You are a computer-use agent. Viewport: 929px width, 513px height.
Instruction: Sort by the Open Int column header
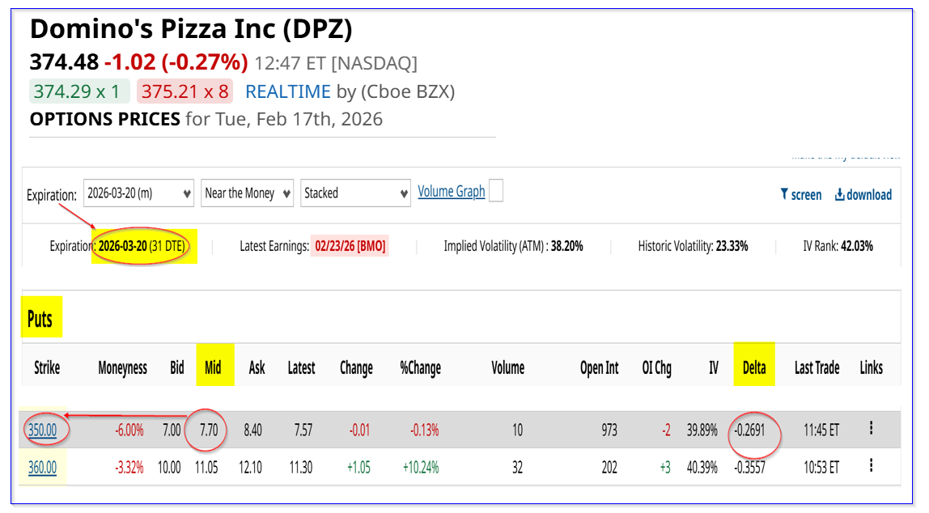click(599, 368)
